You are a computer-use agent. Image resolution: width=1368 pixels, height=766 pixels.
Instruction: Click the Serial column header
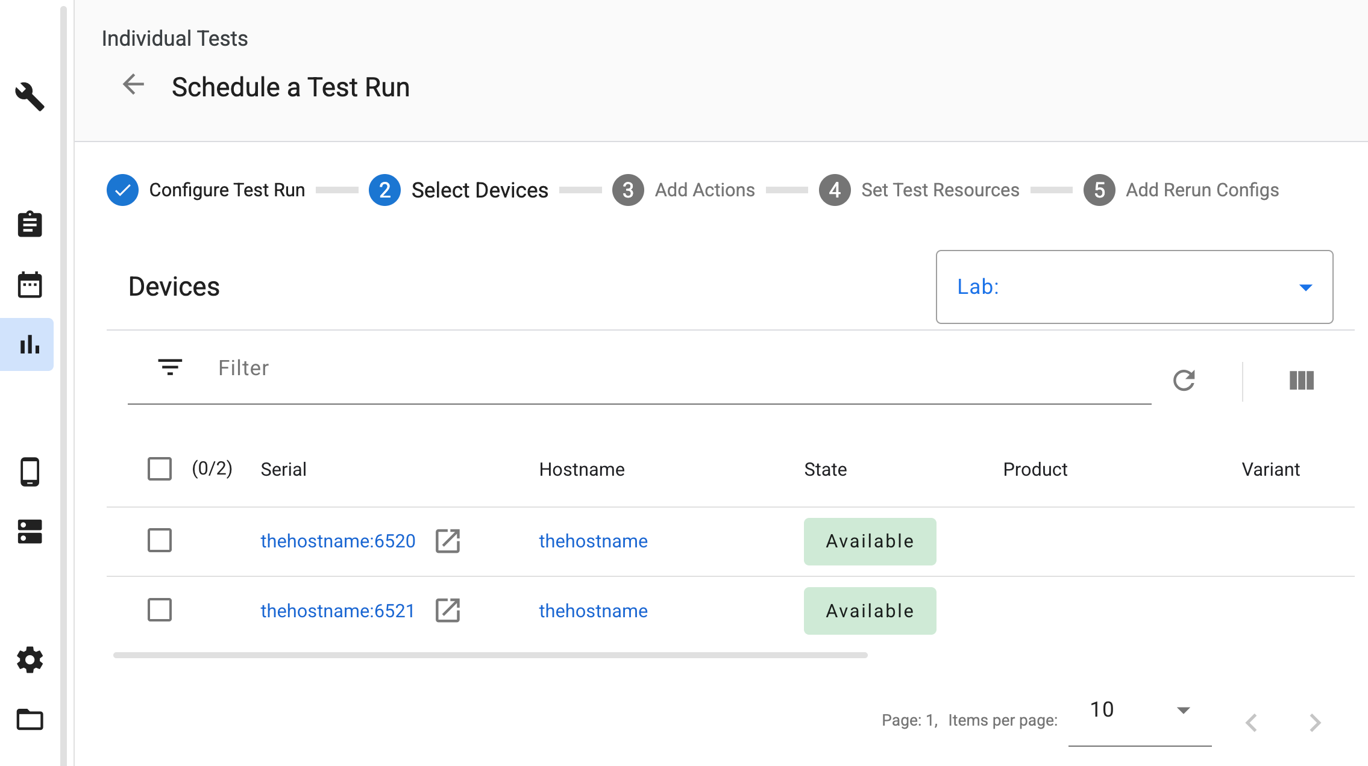pos(283,469)
